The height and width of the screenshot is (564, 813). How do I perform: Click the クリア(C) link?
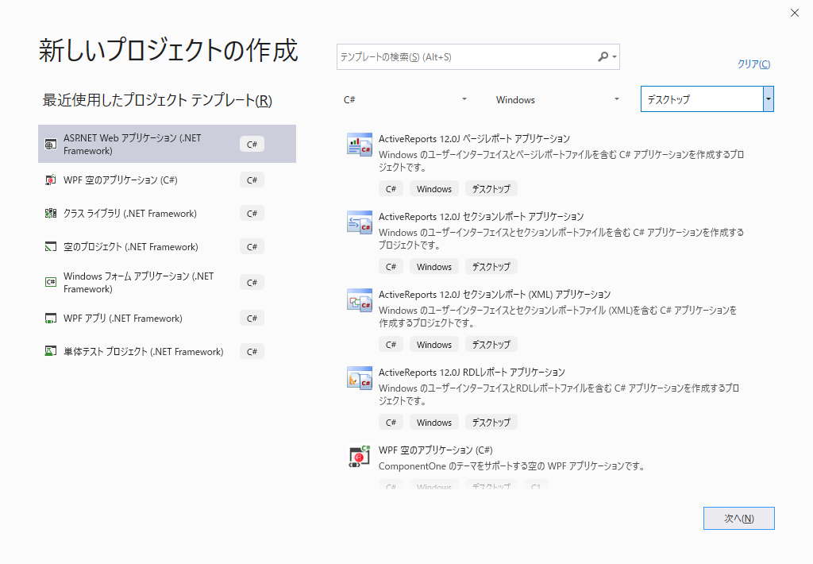pyautogui.click(x=753, y=64)
